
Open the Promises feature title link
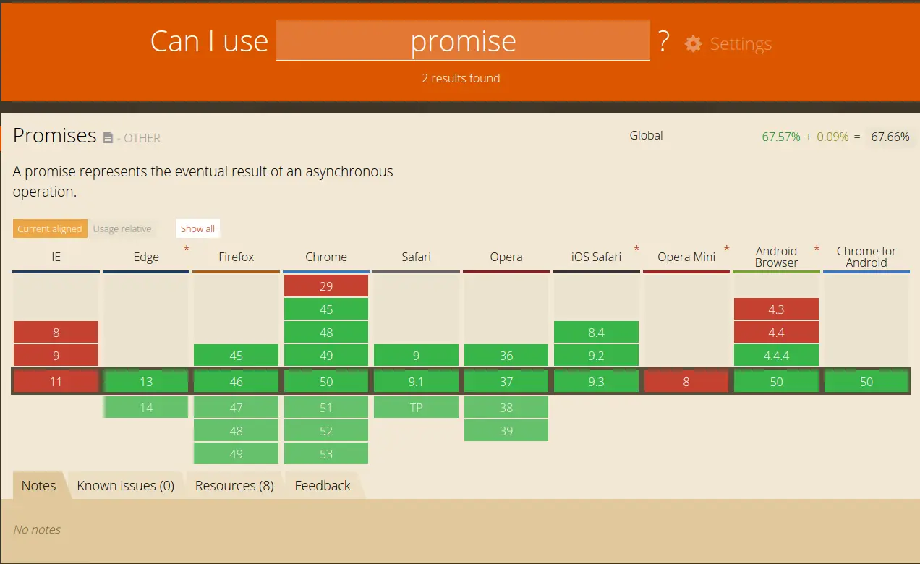click(x=55, y=135)
